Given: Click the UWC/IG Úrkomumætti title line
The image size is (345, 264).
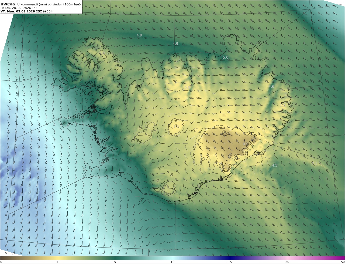Looking at the screenshot, I should coord(40,4).
